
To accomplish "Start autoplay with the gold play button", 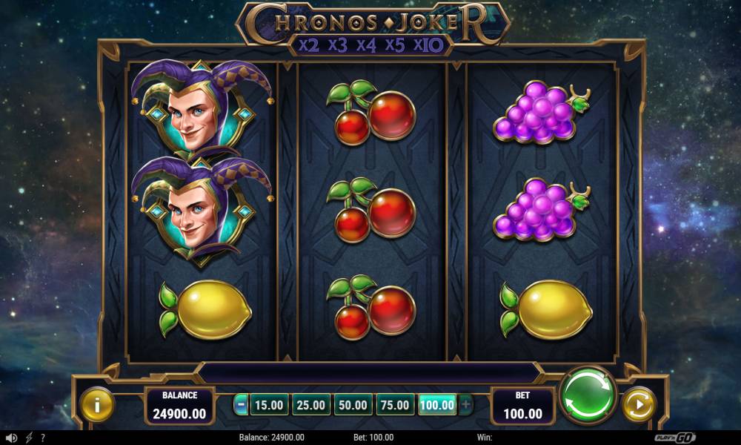I will 639,405.
